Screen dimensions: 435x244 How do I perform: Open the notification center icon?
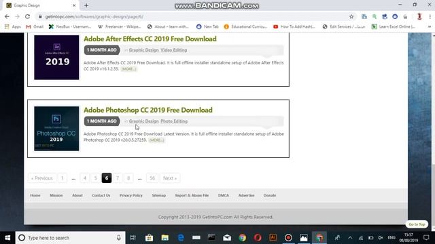(426, 238)
